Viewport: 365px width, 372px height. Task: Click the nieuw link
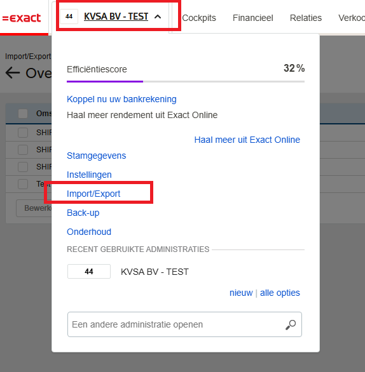[x=241, y=293]
